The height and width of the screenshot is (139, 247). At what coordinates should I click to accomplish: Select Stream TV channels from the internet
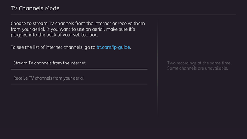click(79, 63)
